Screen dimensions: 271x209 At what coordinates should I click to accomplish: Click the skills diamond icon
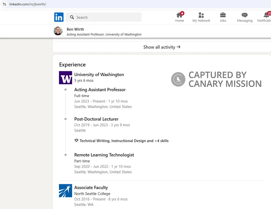point(76,140)
